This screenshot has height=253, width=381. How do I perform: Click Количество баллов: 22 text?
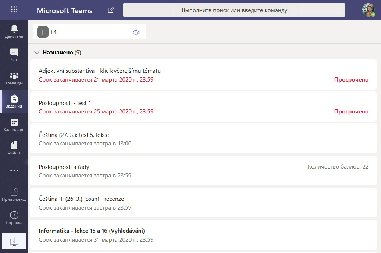click(338, 167)
